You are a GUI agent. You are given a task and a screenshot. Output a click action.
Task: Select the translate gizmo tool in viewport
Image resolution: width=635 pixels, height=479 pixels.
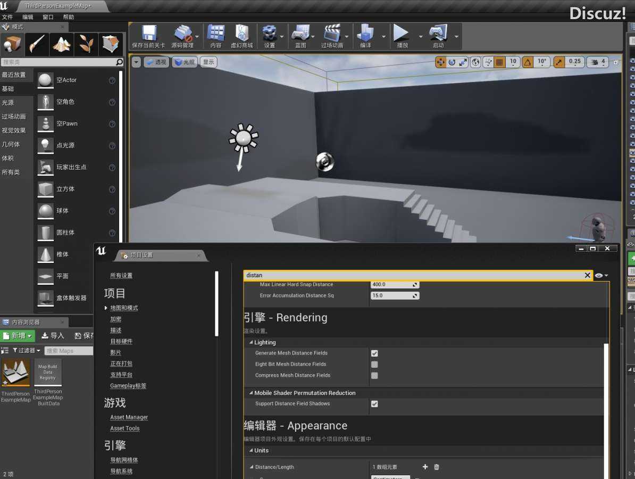click(x=440, y=62)
